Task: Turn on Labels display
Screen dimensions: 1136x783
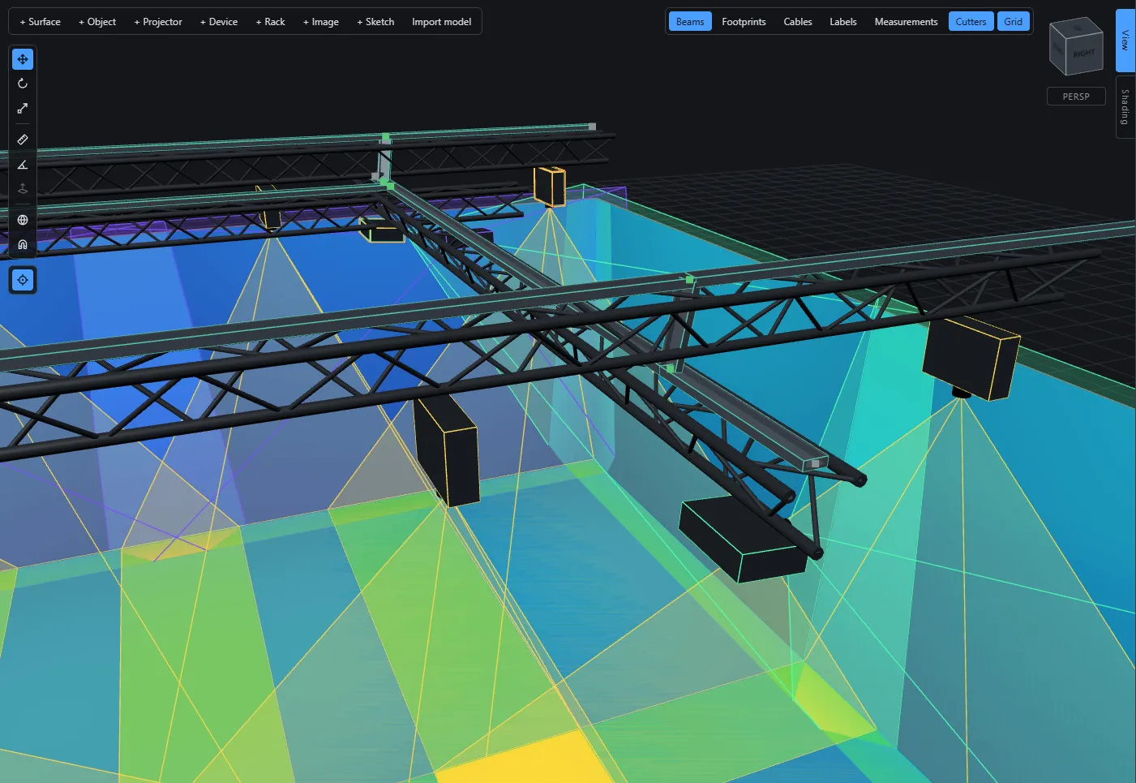Action: click(x=843, y=22)
